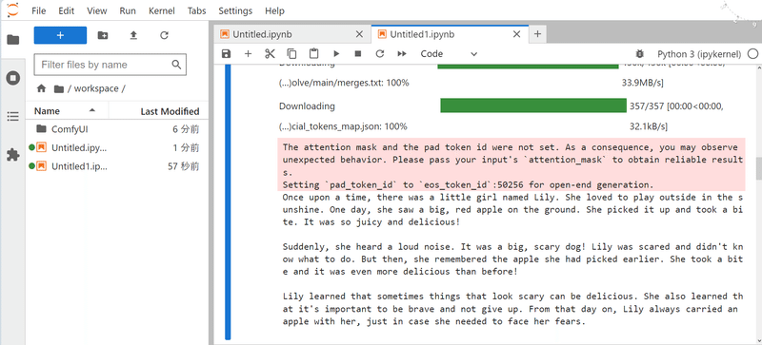Open the debugger bug icon
The image size is (762, 345).
click(639, 54)
